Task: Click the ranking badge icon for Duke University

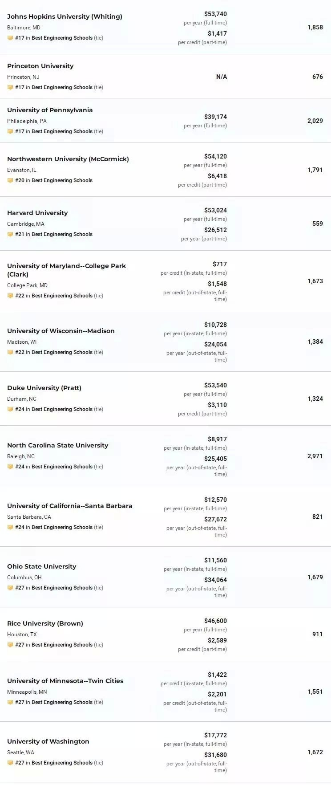Action: [10, 410]
